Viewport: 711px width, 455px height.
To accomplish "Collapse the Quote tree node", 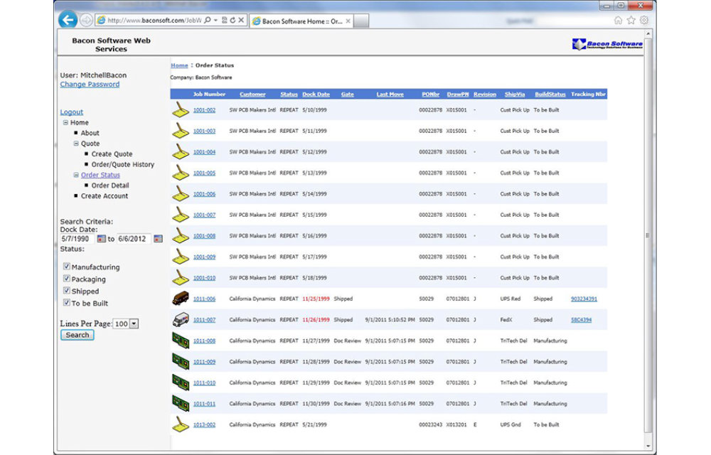I will tap(76, 143).
